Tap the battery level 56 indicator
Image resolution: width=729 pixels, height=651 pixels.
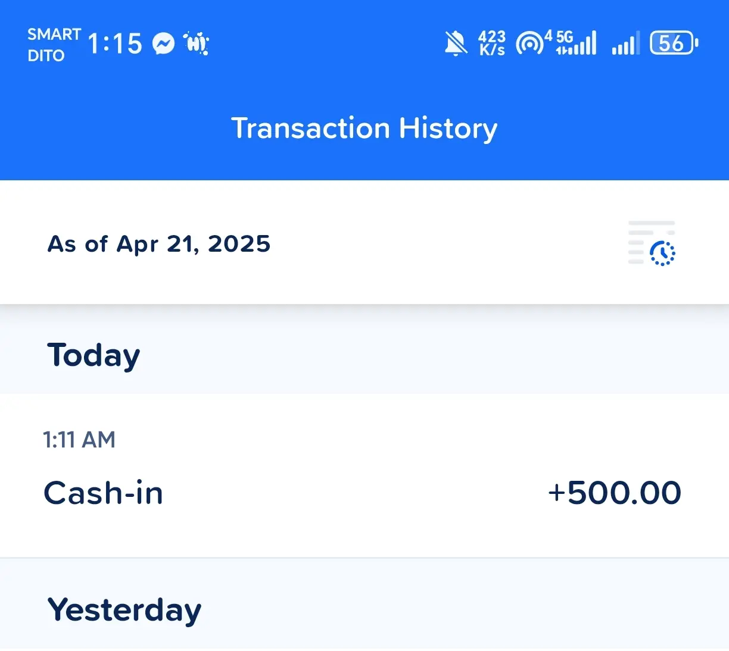674,43
